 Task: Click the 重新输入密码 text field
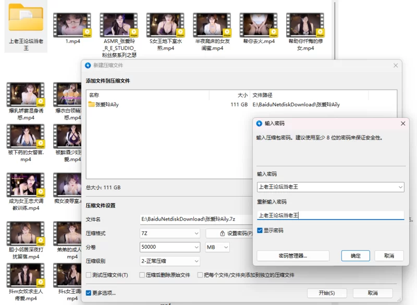[330, 215]
